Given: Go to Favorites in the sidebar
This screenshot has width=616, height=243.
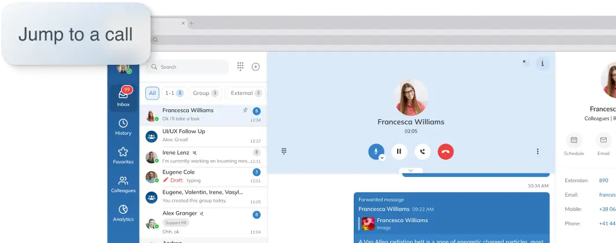Looking at the screenshot, I should click(x=123, y=155).
